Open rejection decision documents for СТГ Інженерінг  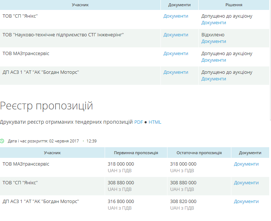pos(213,41)
